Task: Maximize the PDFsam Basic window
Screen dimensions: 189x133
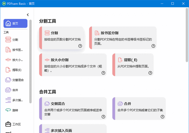Action: [172, 4]
